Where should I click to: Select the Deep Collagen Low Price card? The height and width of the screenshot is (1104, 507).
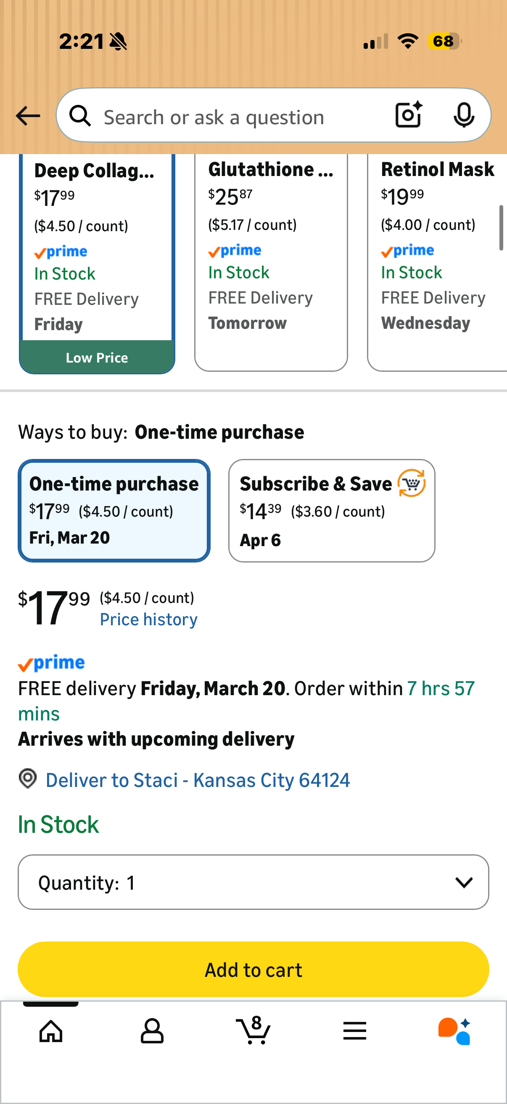tap(97, 263)
